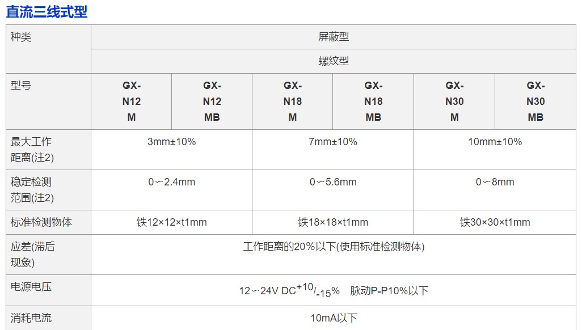Select the 7mm±10% working distance value
Screen dimensions: 582x330
click(333, 142)
